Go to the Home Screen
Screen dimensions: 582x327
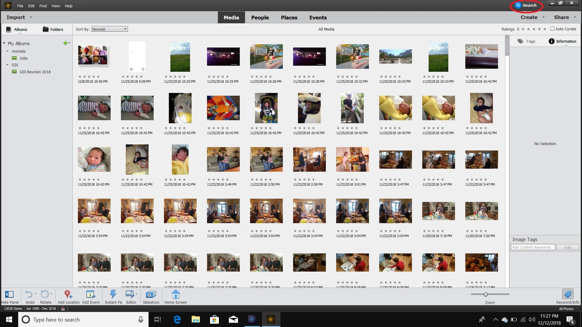coord(176,295)
